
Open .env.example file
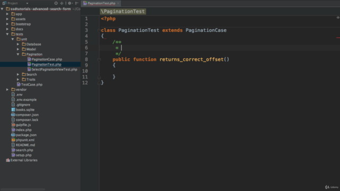[x=26, y=100]
